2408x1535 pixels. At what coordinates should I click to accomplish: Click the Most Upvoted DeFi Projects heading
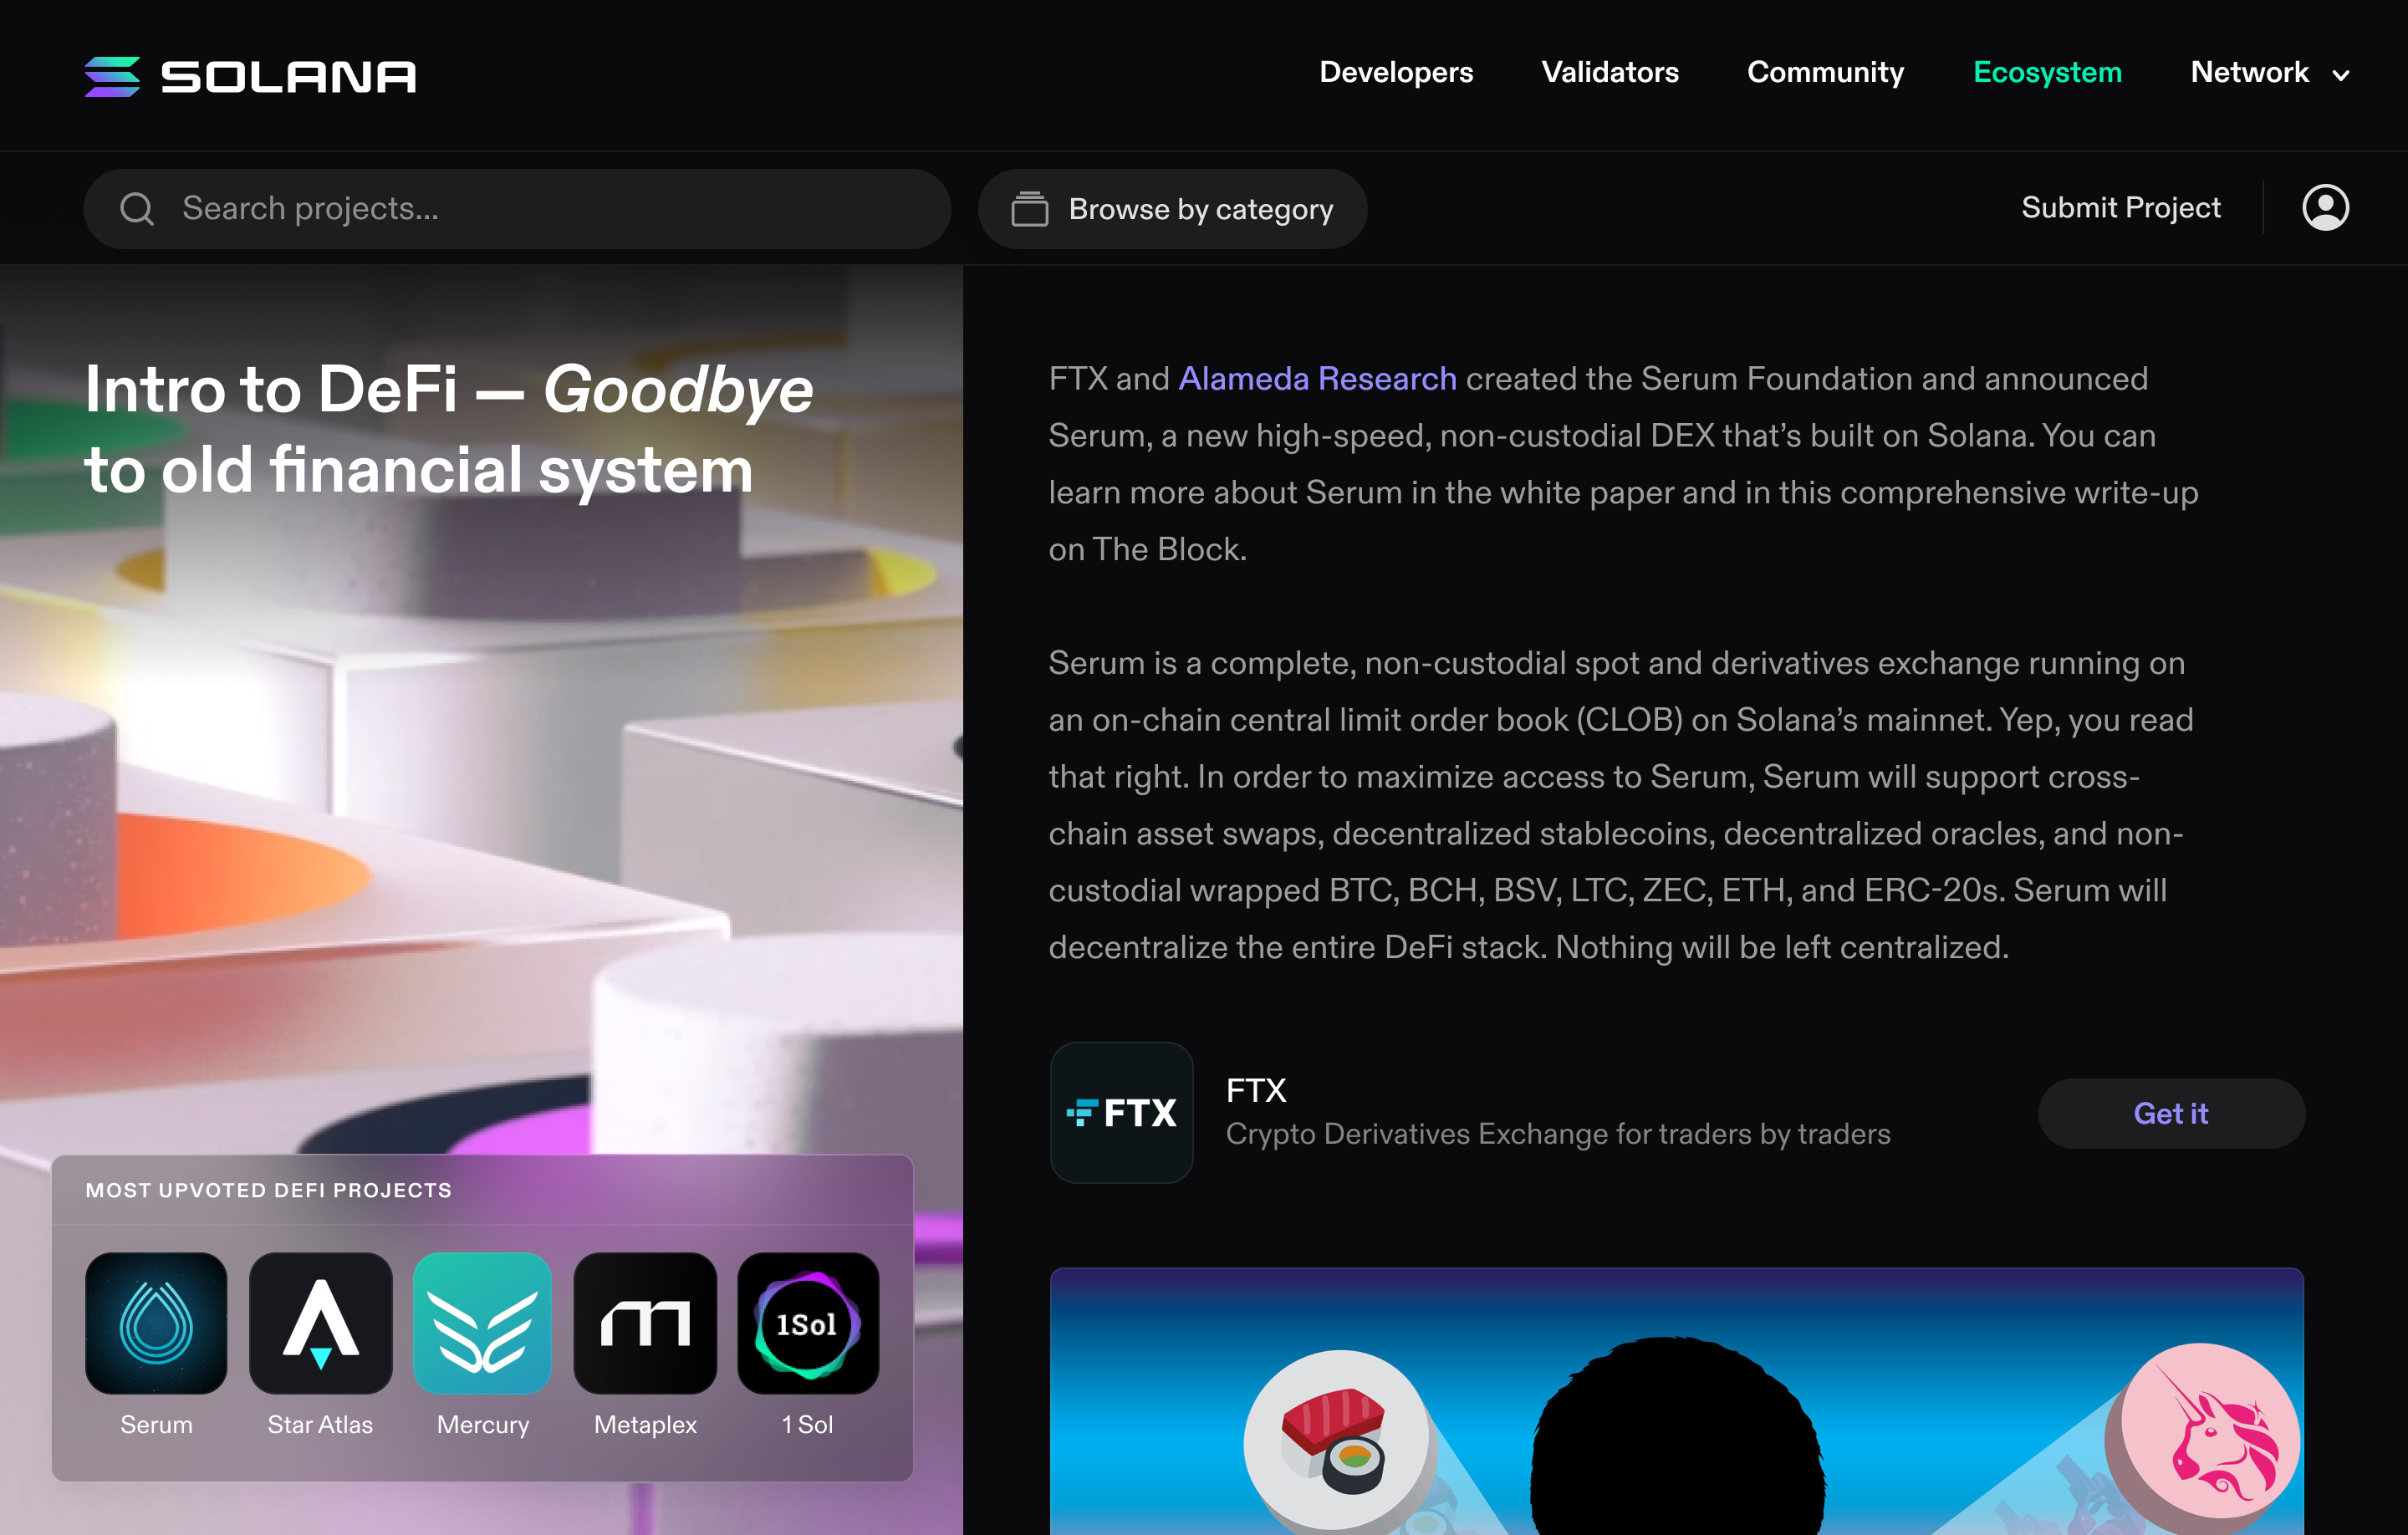[x=268, y=1191]
